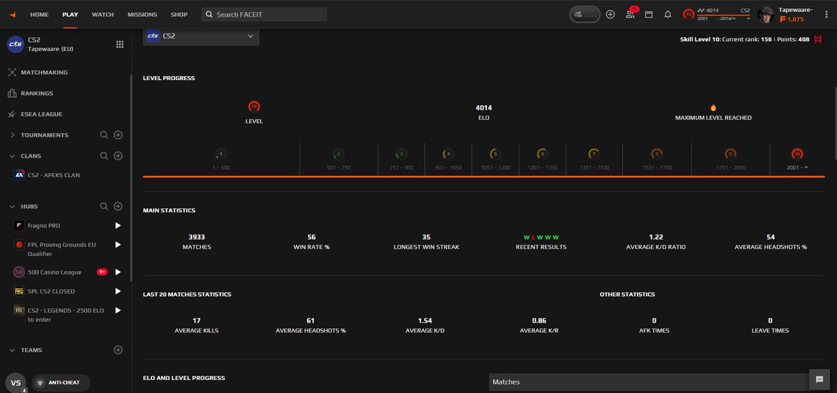Click the level 5 marker on progress bar
Viewport: 837px width, 393px height.
[495, 154]
